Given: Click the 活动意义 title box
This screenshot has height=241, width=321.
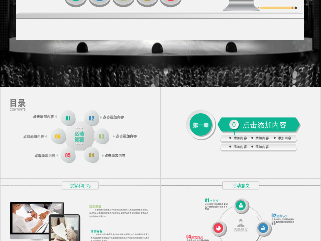Looking at the screenshot, I should 241,186.
